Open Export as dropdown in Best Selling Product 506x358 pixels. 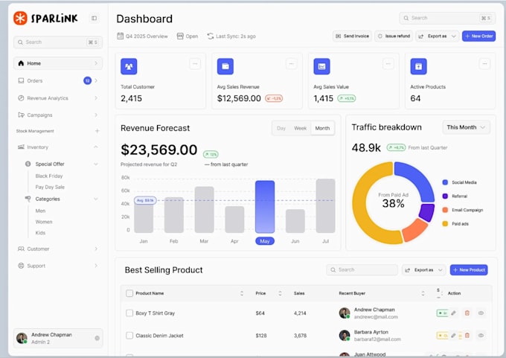(x=423, y=270)
